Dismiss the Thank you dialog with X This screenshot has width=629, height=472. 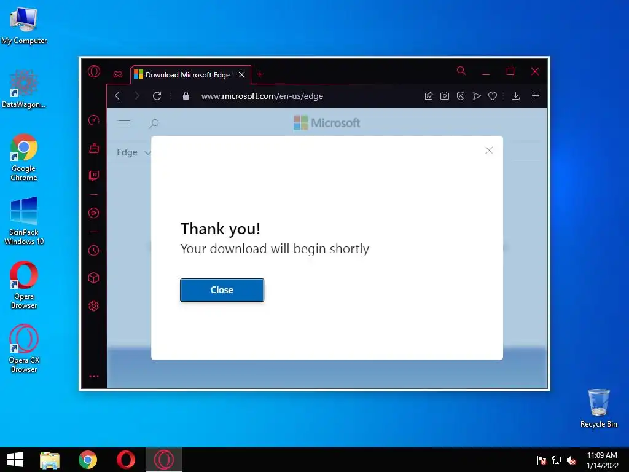point(489,151)
